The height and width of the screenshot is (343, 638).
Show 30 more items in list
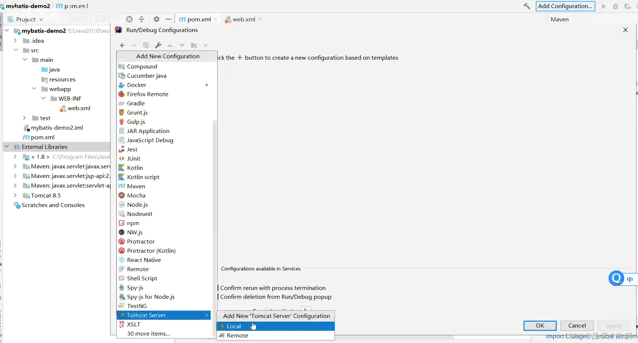tap(164, 333)
